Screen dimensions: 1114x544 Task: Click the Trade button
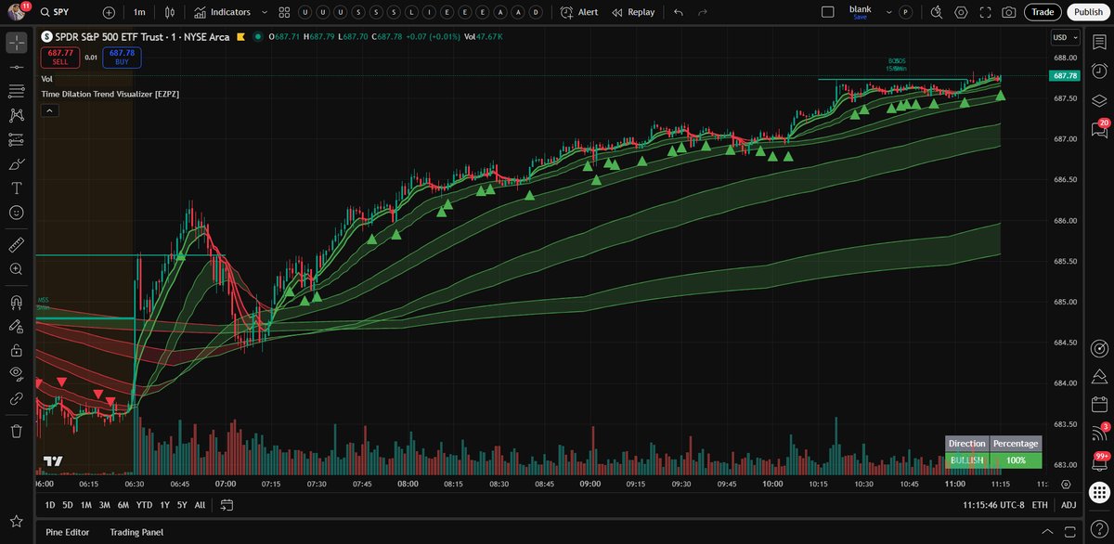coord(1043,12)
